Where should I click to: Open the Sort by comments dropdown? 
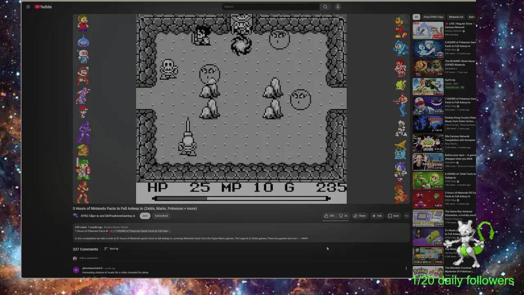pyautogui.click(x=111, y=249)
